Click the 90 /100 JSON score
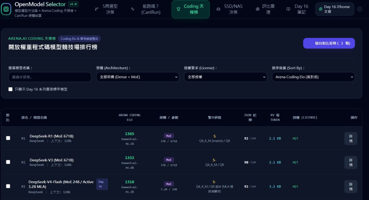Viewport: 369px width, 200px height. point(250,163)
